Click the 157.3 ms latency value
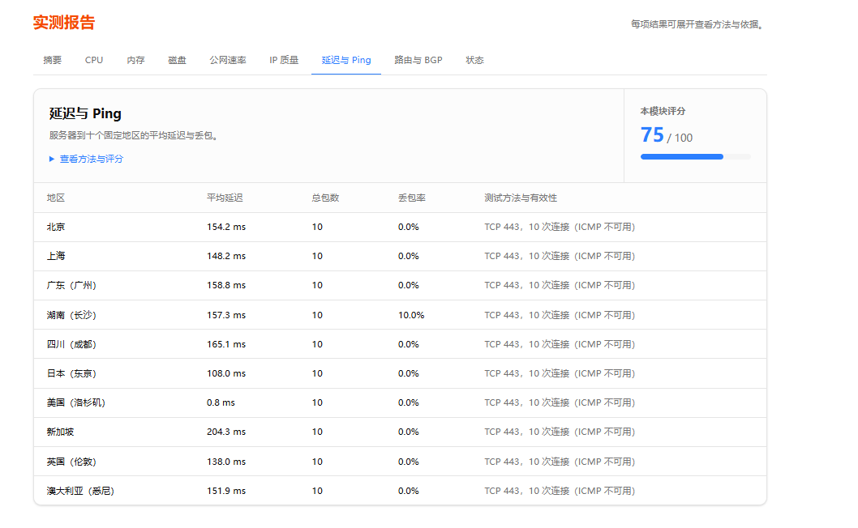This screenshot has width=858, height=528. 226,315
